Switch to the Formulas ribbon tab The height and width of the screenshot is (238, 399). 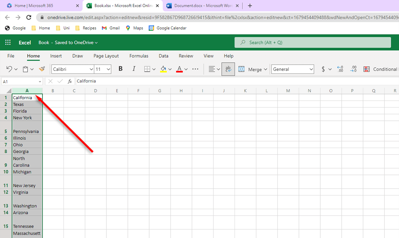coord(139,56)
